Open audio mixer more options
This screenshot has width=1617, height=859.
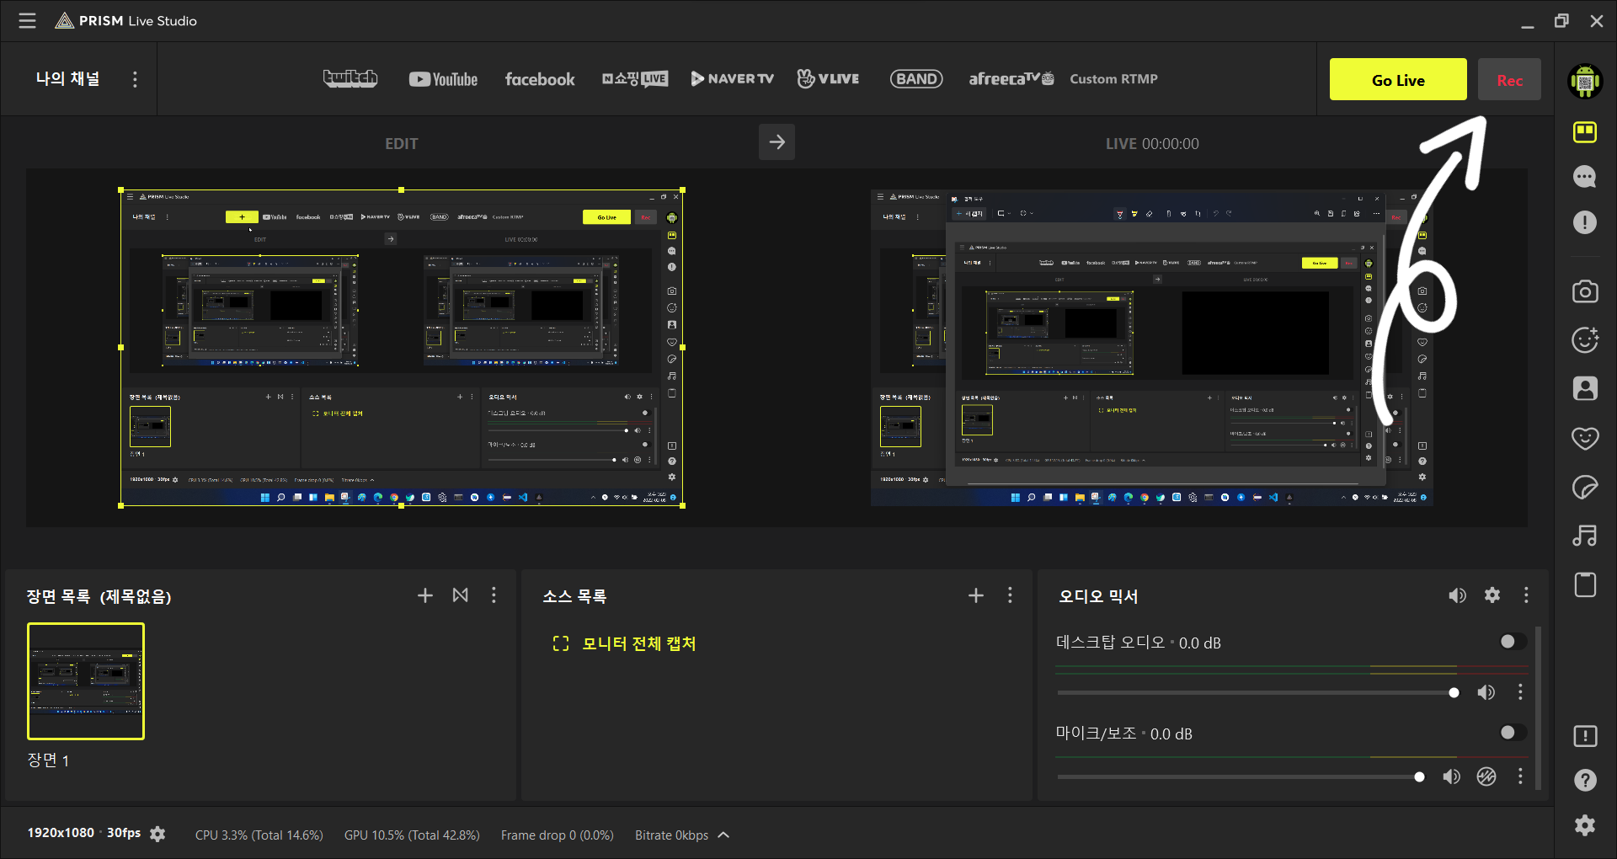[x=1526, y=595]
